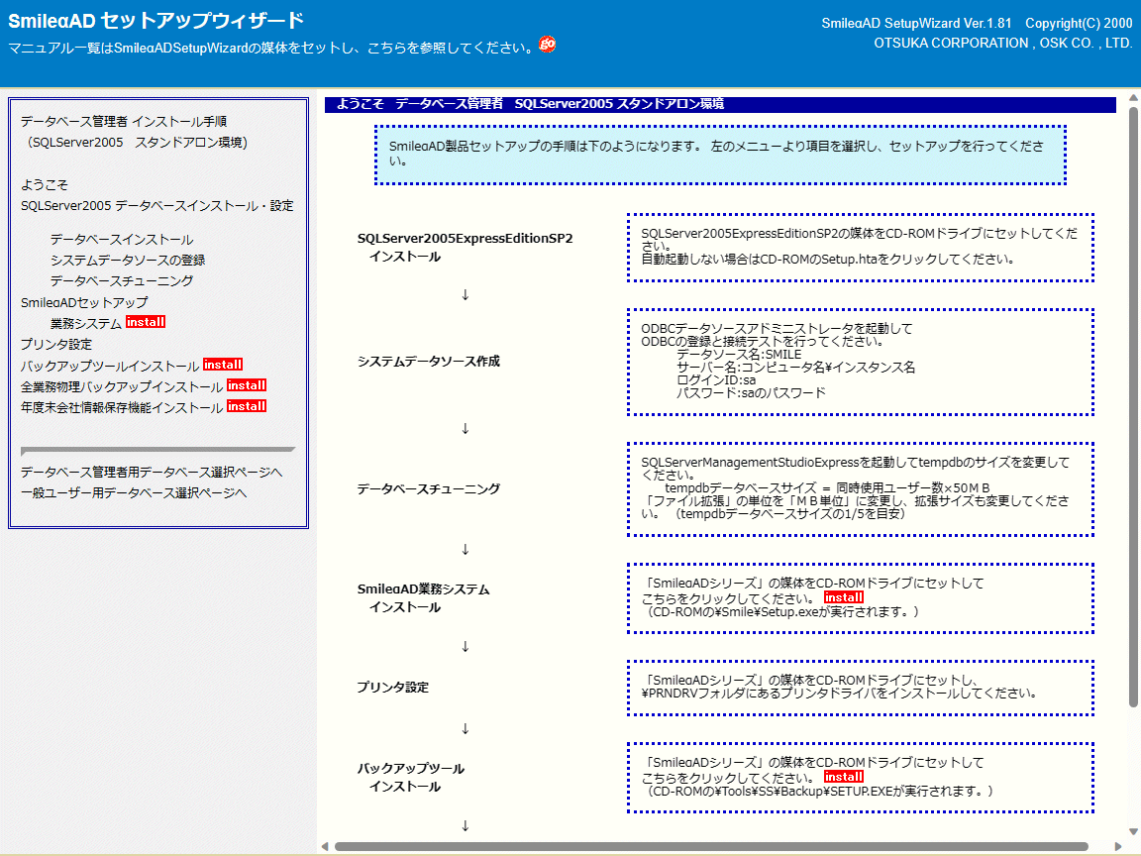Click データベースチューニング step heading in main pane
Screen dimensions: 1141x856
coord(429,489)
